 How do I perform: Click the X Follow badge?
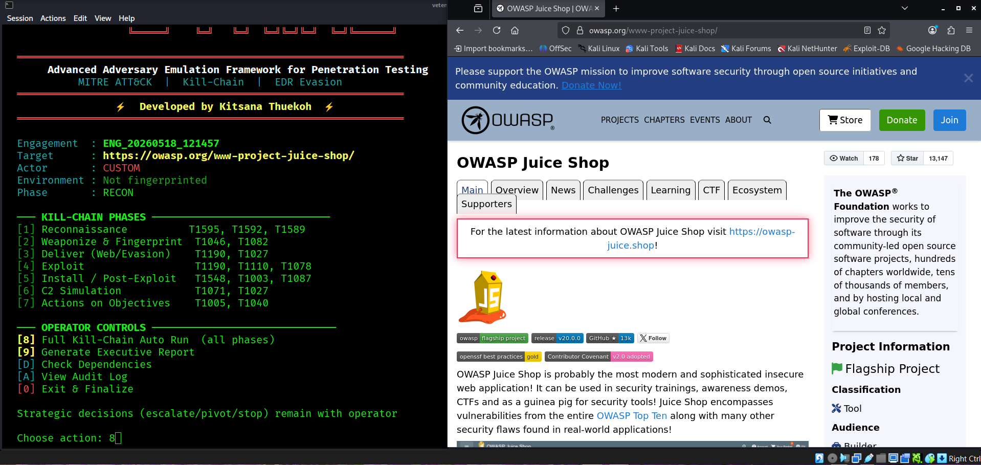coord(653,338)
